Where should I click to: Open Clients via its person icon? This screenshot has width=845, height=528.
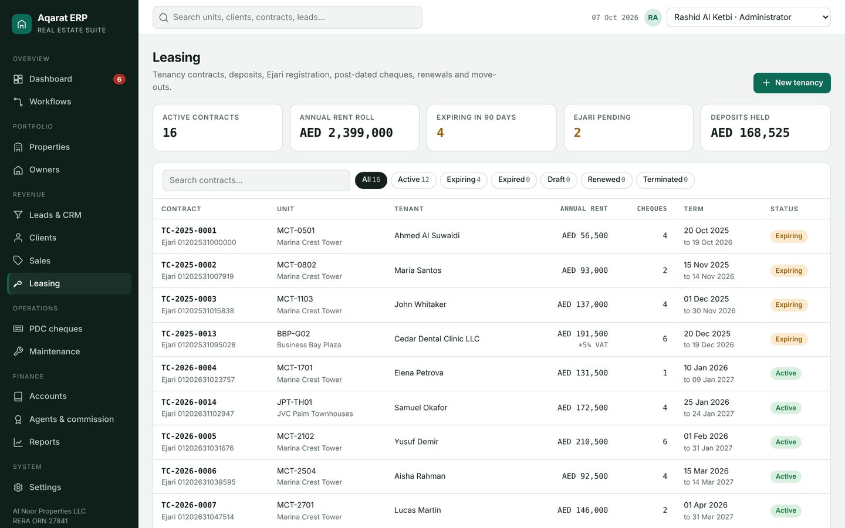[18, 238]
